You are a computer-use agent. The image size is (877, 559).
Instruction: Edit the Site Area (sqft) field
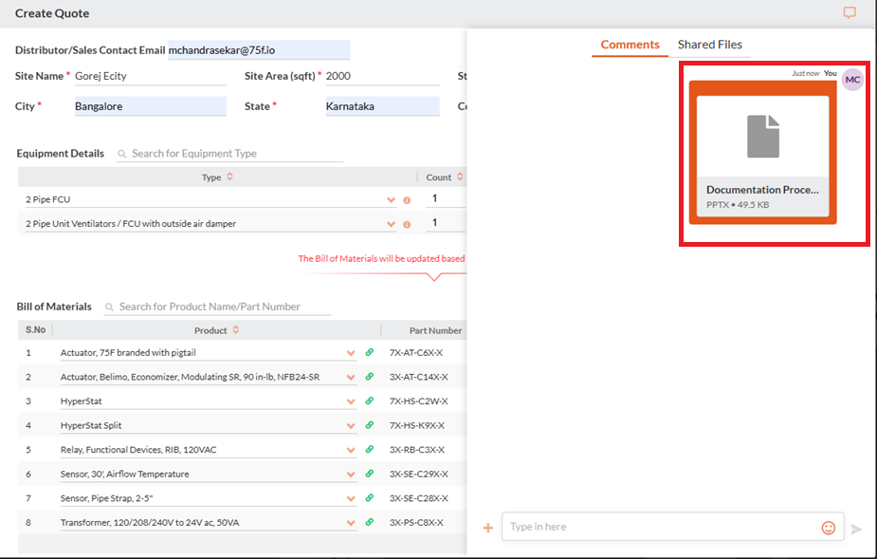pos(383,76)
